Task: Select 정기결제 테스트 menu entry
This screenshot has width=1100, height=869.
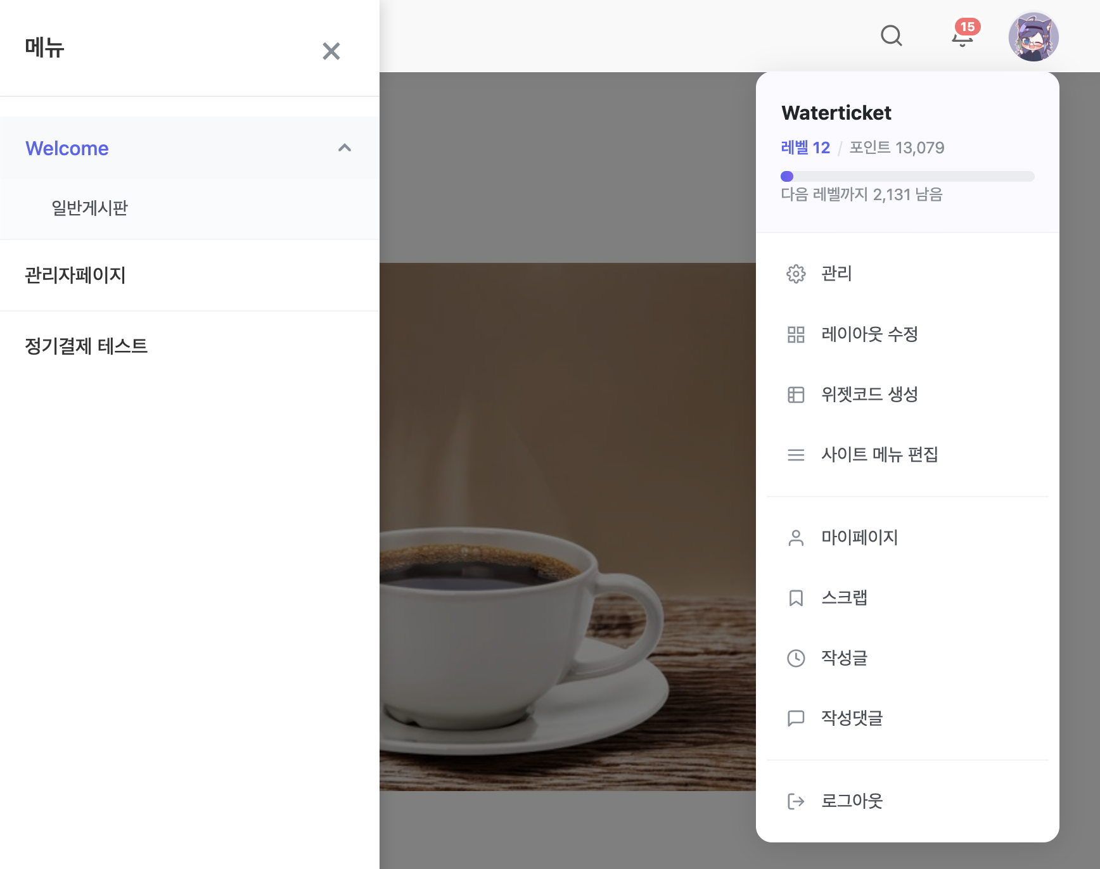Action: point(86,346)
